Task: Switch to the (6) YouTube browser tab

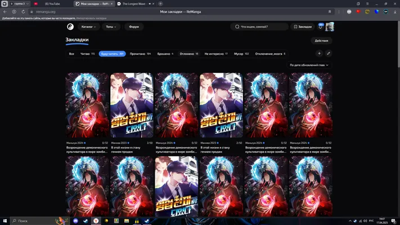Action: pyautogui.click(x=52, y=4)
